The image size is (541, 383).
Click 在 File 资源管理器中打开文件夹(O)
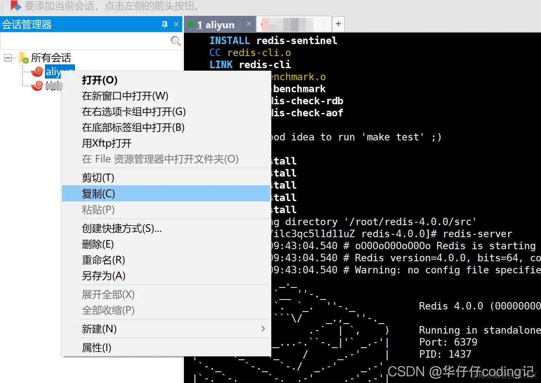[166, 159]
